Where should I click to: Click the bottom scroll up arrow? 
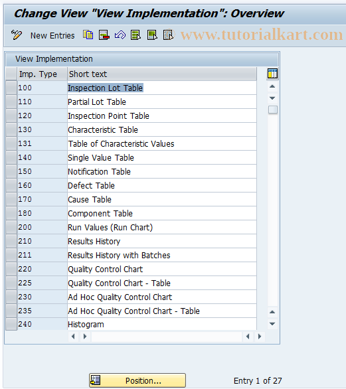click(x=272, y=312)
